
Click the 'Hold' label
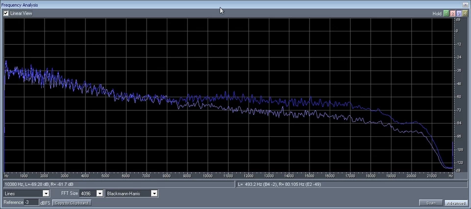pyautogui.click(x=437, y=14)
